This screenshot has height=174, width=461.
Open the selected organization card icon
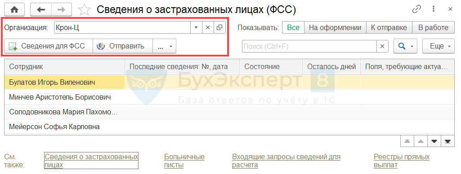click(x=219, y=27)
